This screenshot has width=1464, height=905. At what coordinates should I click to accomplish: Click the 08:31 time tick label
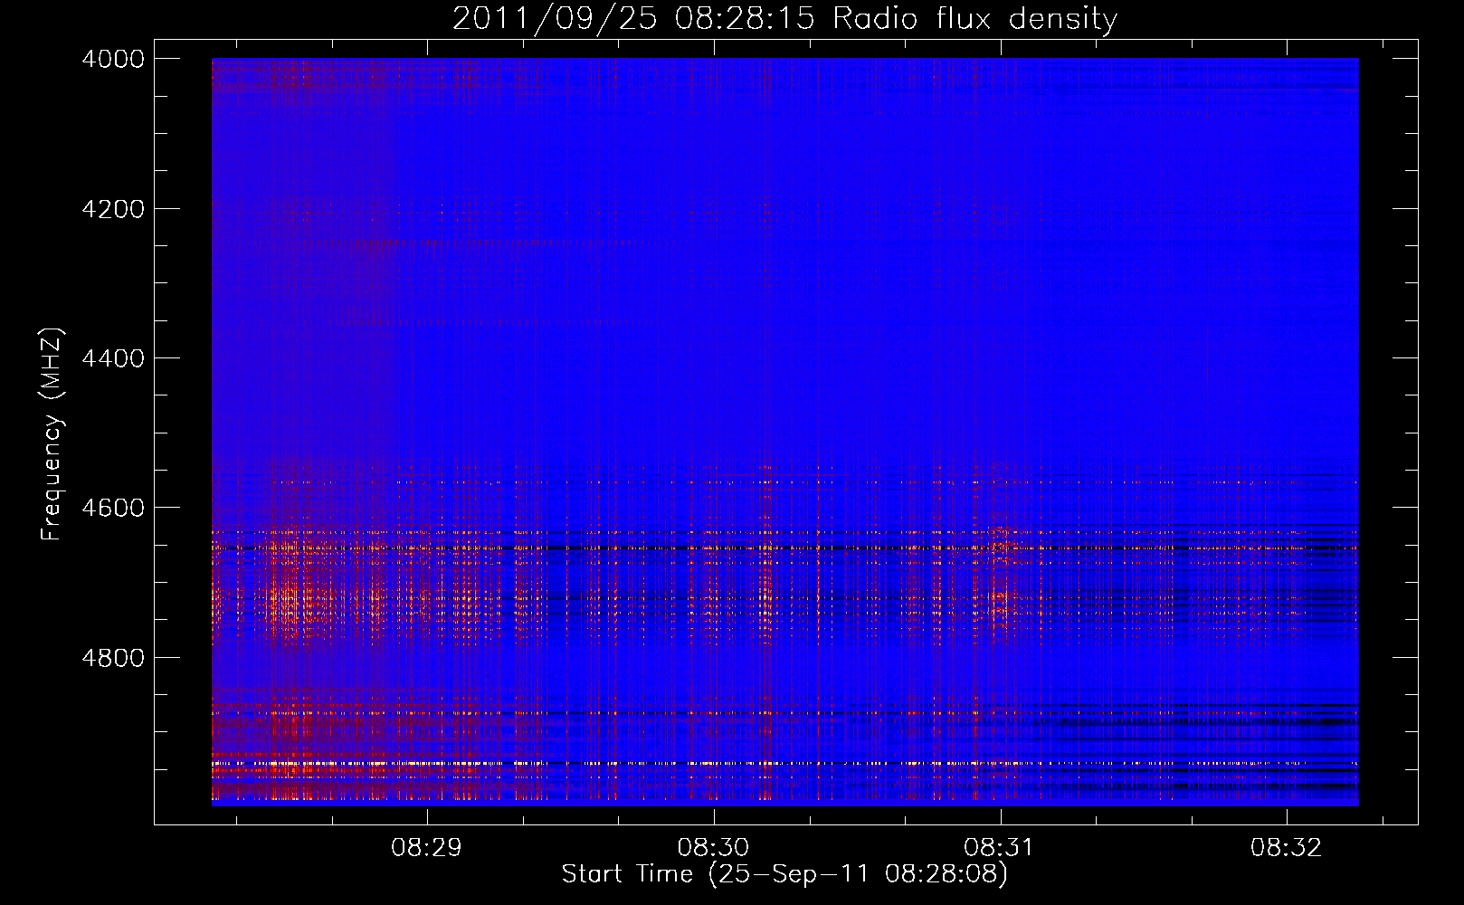click(1000, 848)
